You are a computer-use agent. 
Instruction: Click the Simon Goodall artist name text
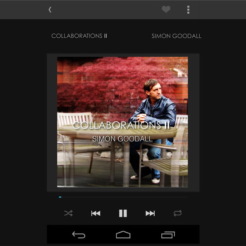coord(176,36)
